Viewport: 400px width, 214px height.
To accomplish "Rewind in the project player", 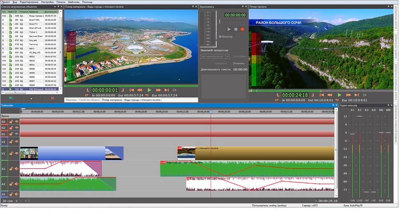I will point(330,95).
